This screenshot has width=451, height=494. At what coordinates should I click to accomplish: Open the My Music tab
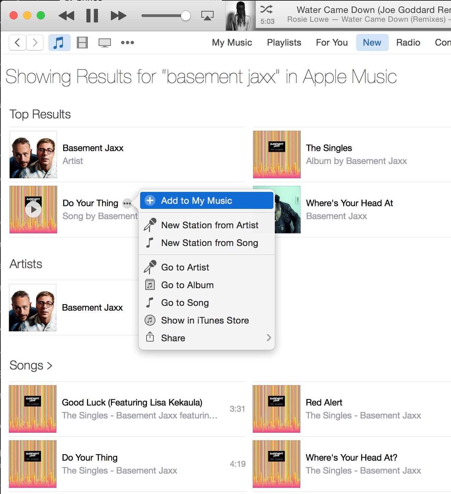(232, 43)
